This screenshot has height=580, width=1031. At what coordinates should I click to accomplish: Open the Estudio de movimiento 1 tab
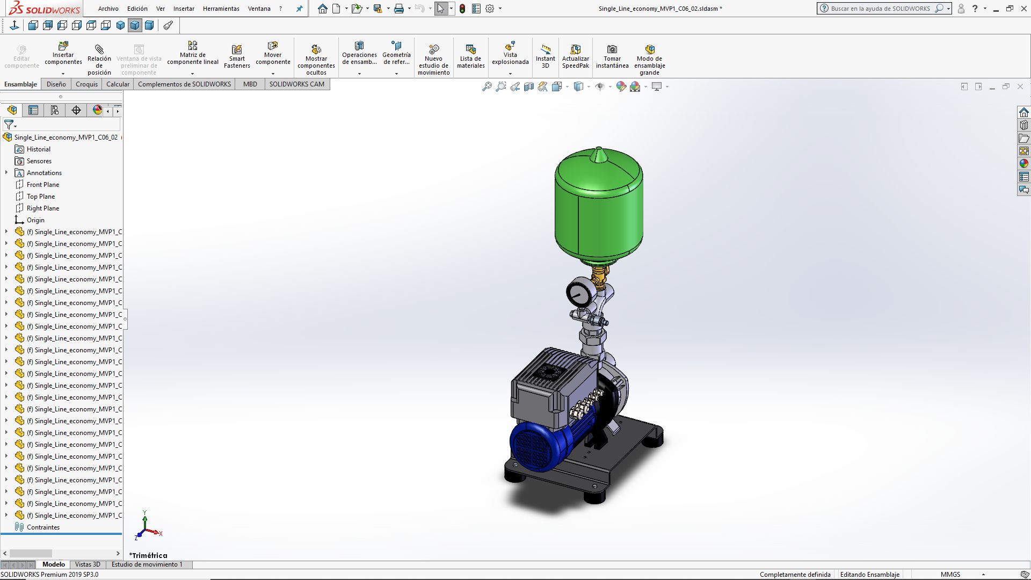pyautogui.click(x=147, y=564)
